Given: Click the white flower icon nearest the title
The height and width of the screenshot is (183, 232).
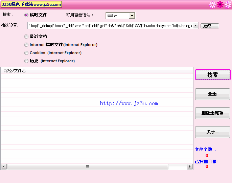Looking at the screenshot, I should click(x=212, y=5).
